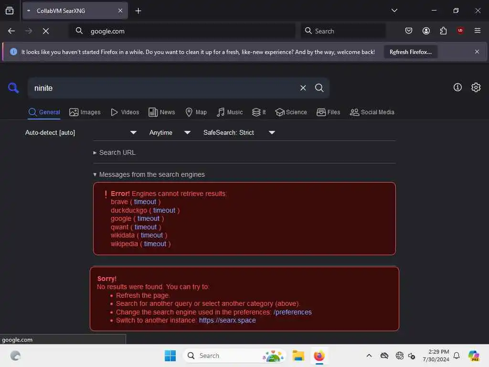Image resolution: width=489 pixels, height=367 pixels.
Task: Click the wikipedia timeout link
Action: tap(155, 244)
